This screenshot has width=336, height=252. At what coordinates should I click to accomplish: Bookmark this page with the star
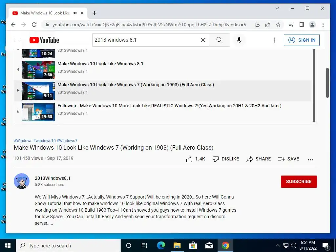278,25
